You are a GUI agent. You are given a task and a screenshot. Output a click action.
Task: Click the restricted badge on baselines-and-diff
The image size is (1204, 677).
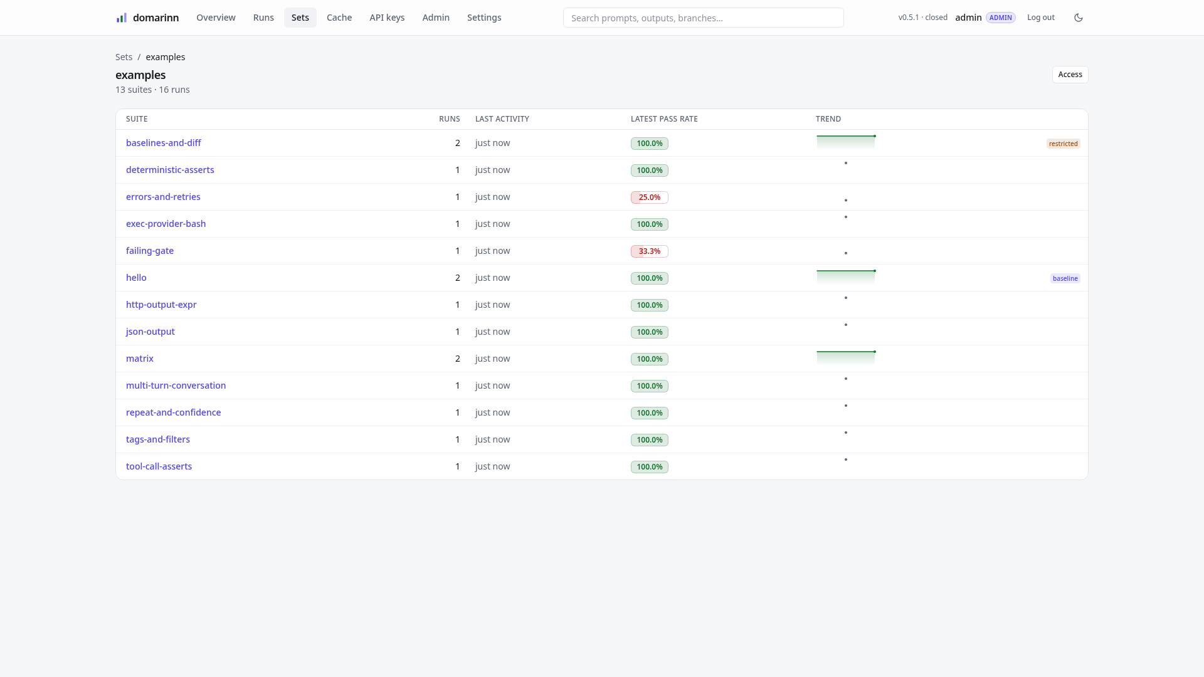(1064, 144)
